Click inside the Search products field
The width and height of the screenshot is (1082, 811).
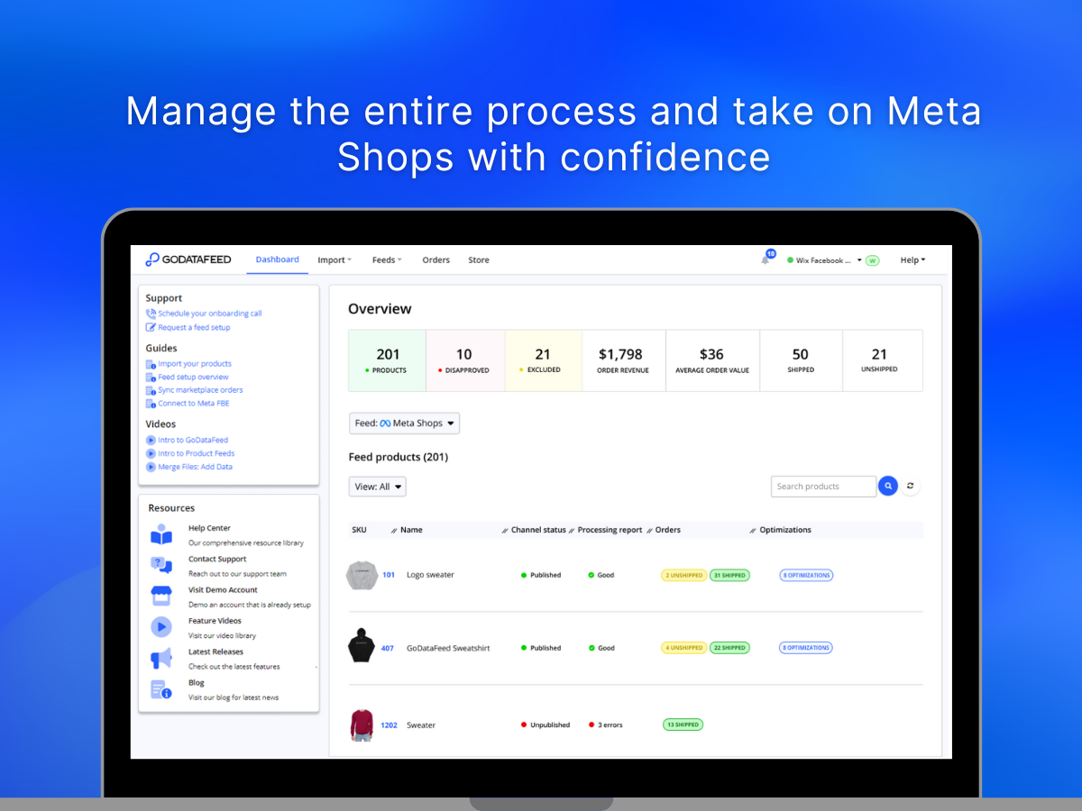point(823,487)
